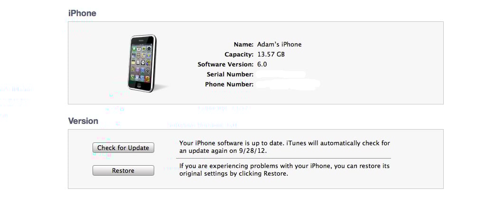This screenshot has width=494, height=197.
Task: Click the Restore button
Action: pos(123,171)
